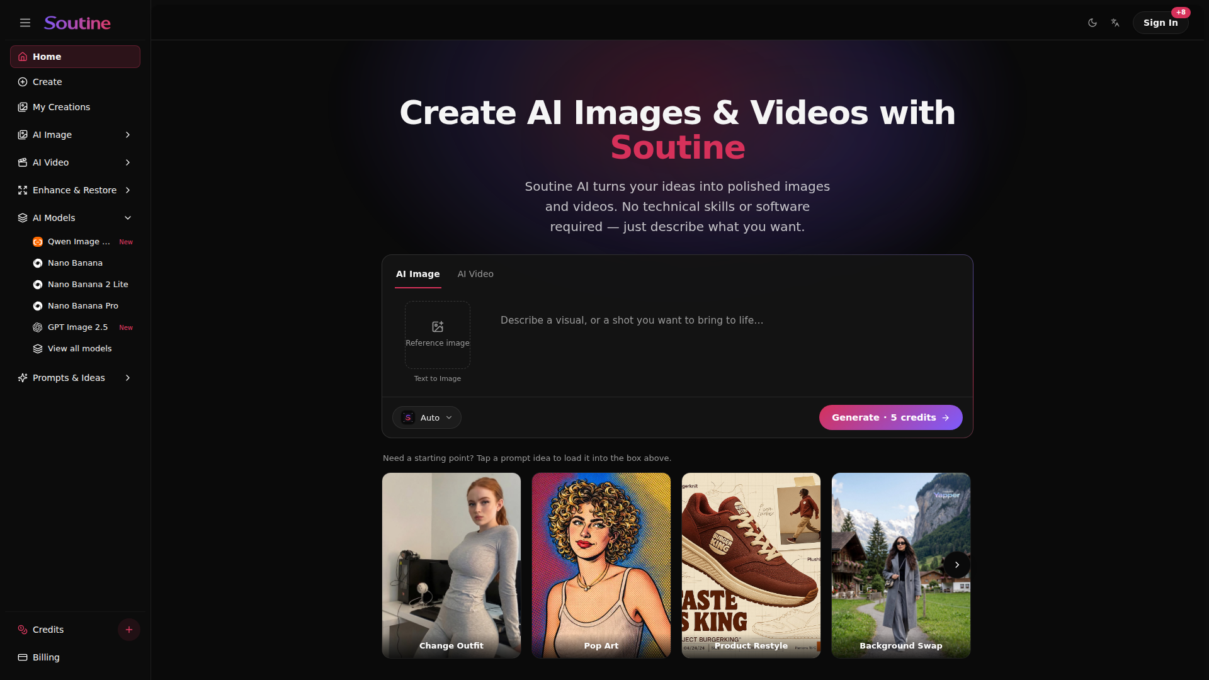Toggle dark mode moon icon

coord(1093,23)
